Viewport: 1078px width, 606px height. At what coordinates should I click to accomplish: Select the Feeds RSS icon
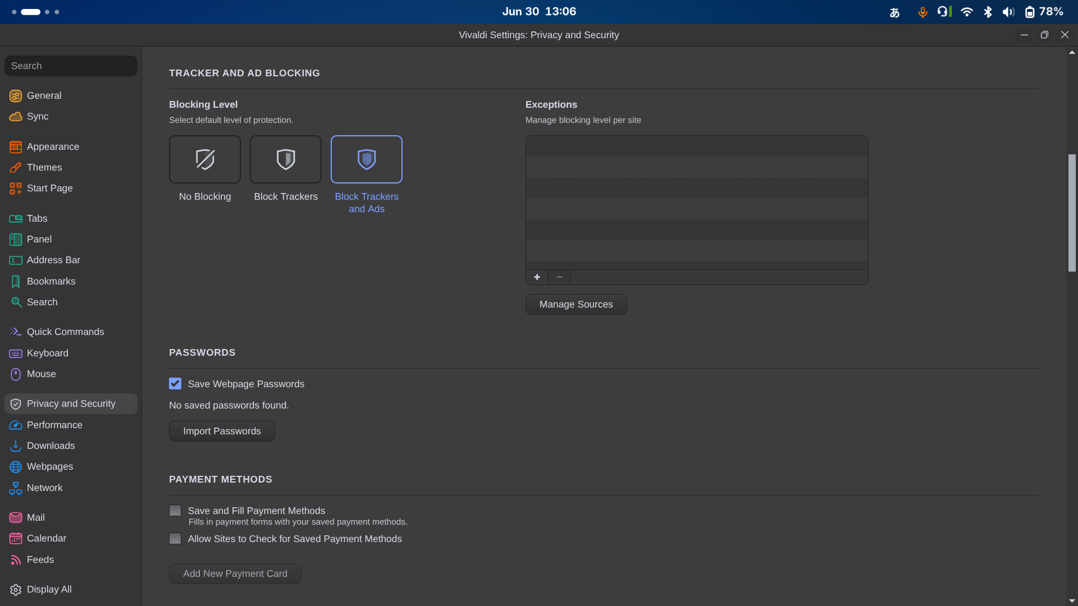(16, 560)
